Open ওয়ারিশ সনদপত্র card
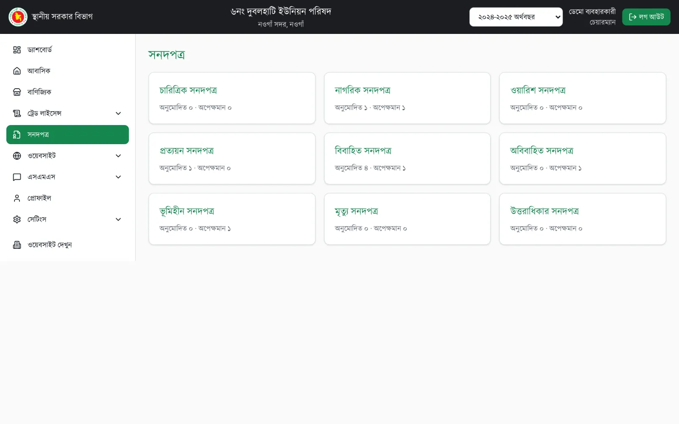The width and height of the screenshot is (679, 424). [x=583, y=98]
